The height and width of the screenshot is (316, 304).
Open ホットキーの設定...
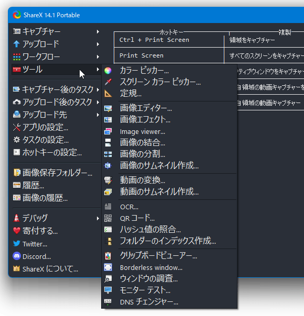click(56, 153)
